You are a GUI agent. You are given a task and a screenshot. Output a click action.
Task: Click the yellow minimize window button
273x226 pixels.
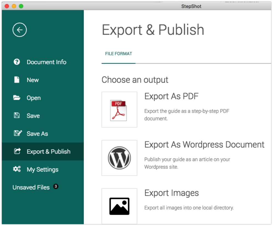click(14, 6)
